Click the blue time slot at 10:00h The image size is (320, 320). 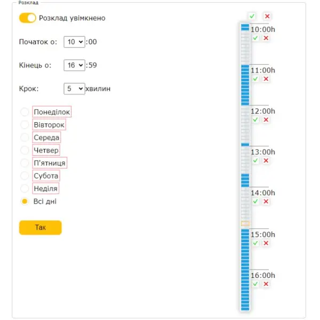[x=245, y=26]
